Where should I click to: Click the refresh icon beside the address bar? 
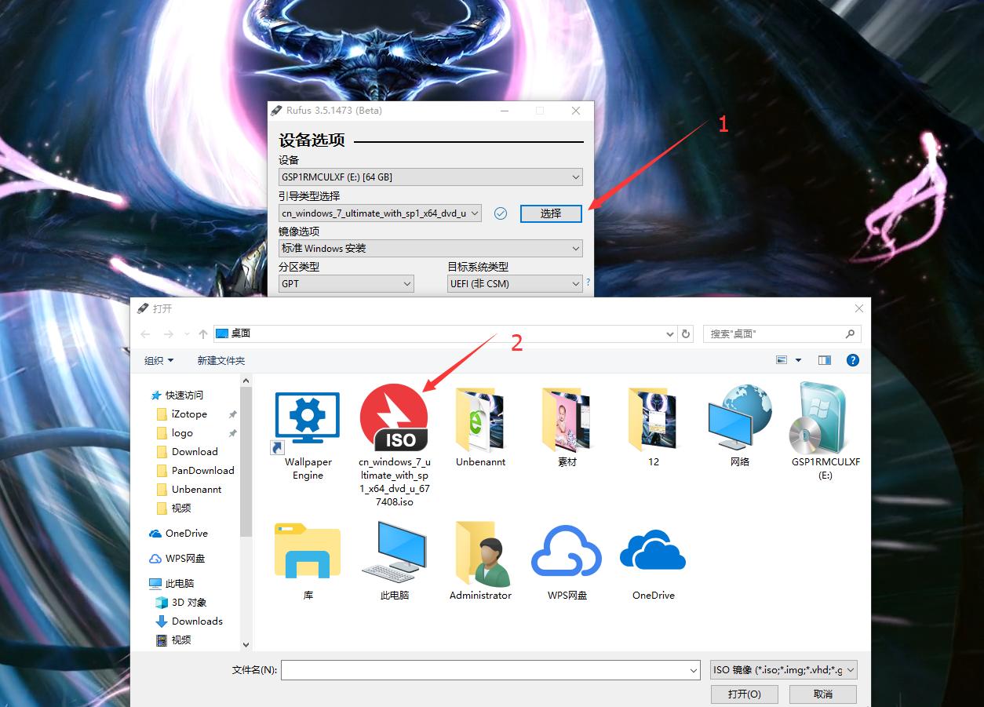tap(686, 333)
